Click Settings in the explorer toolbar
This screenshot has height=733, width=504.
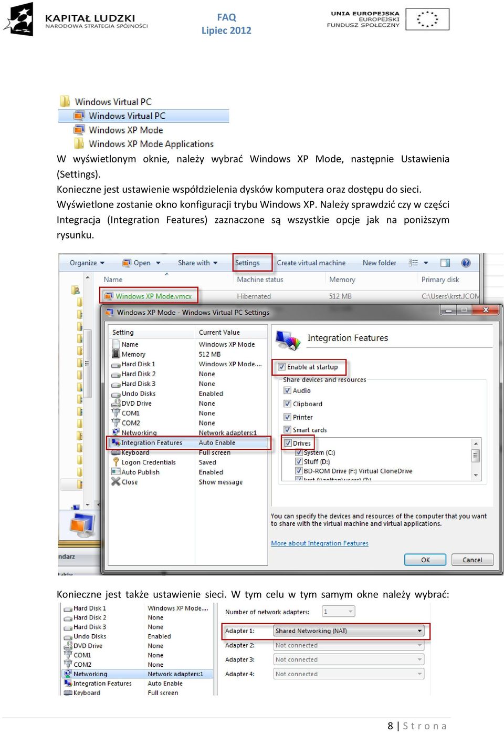click(x=247, y=263)
